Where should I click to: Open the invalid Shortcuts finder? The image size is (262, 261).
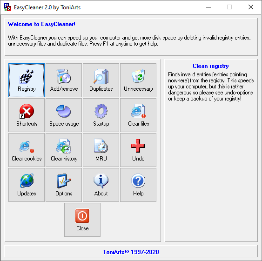point(27,115)
